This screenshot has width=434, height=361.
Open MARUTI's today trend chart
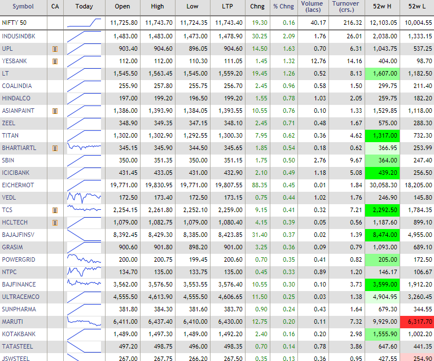click(x=84, y=322)
